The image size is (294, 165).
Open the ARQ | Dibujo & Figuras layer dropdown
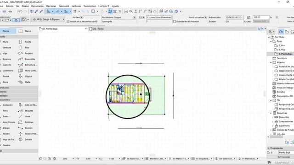click(48, 19)
